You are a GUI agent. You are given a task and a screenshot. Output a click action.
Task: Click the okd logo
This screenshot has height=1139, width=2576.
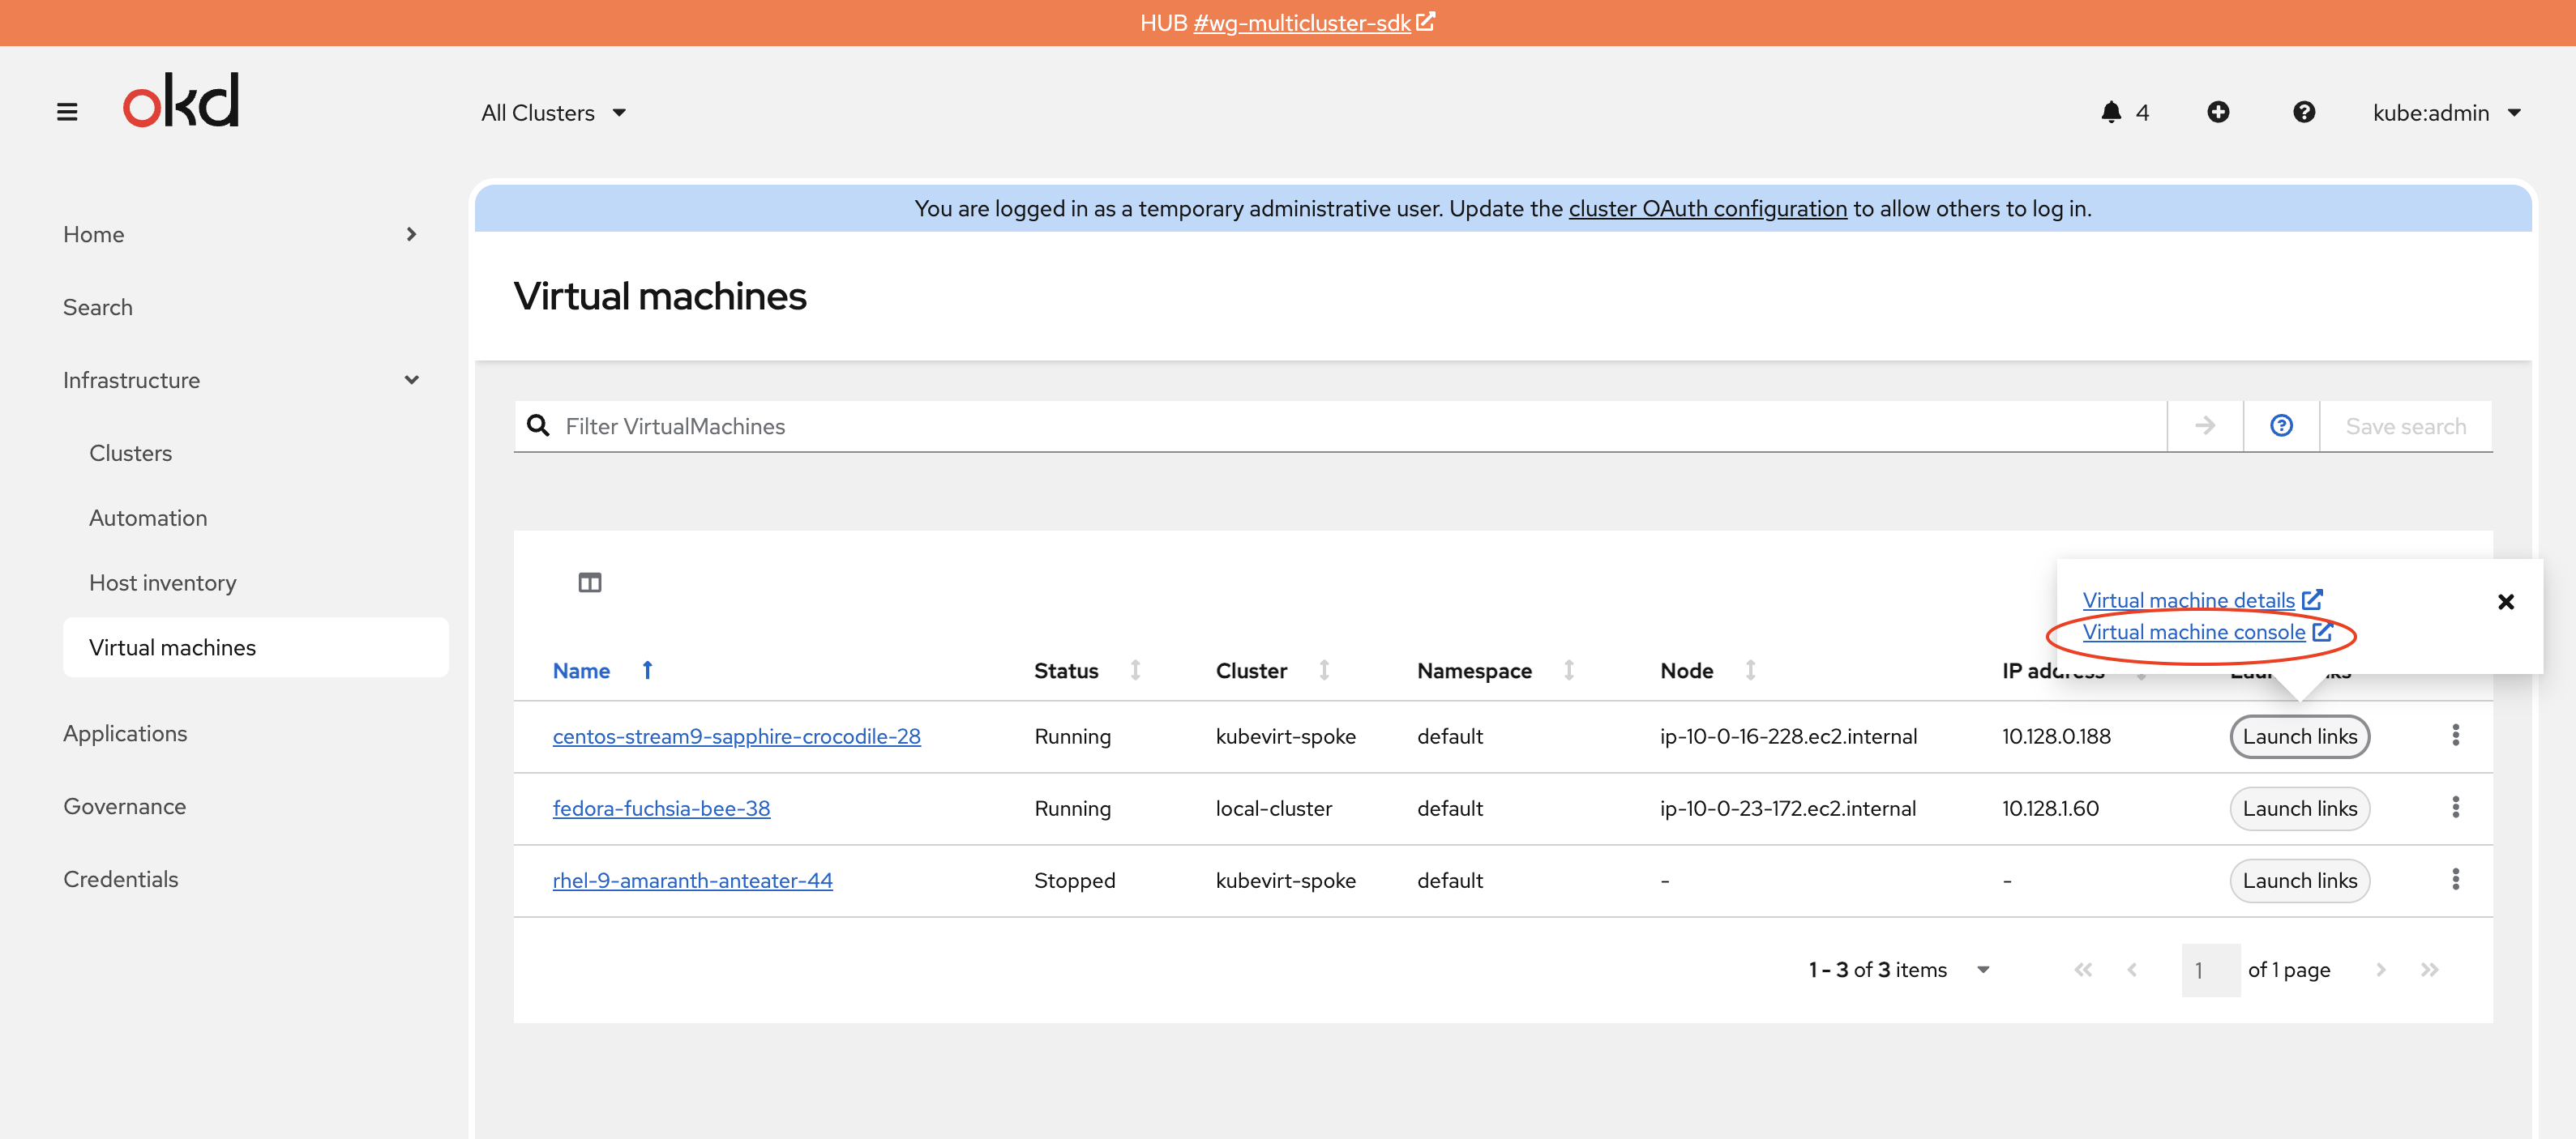tap(181, 100)
